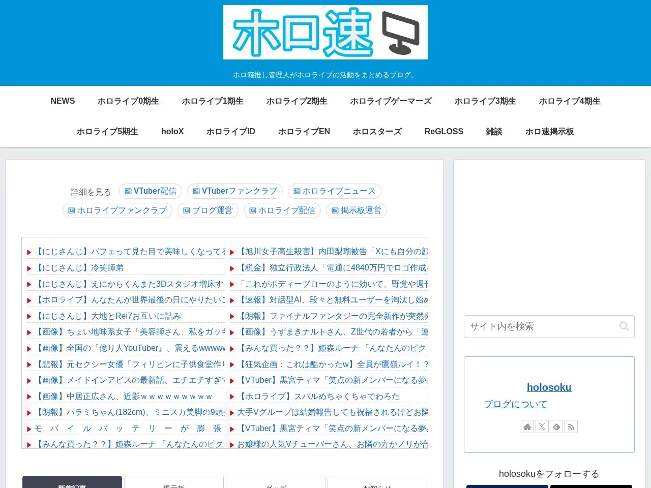Click the ホロ速 site logo banner
The image size is (651, 488).
click(325, 33)
